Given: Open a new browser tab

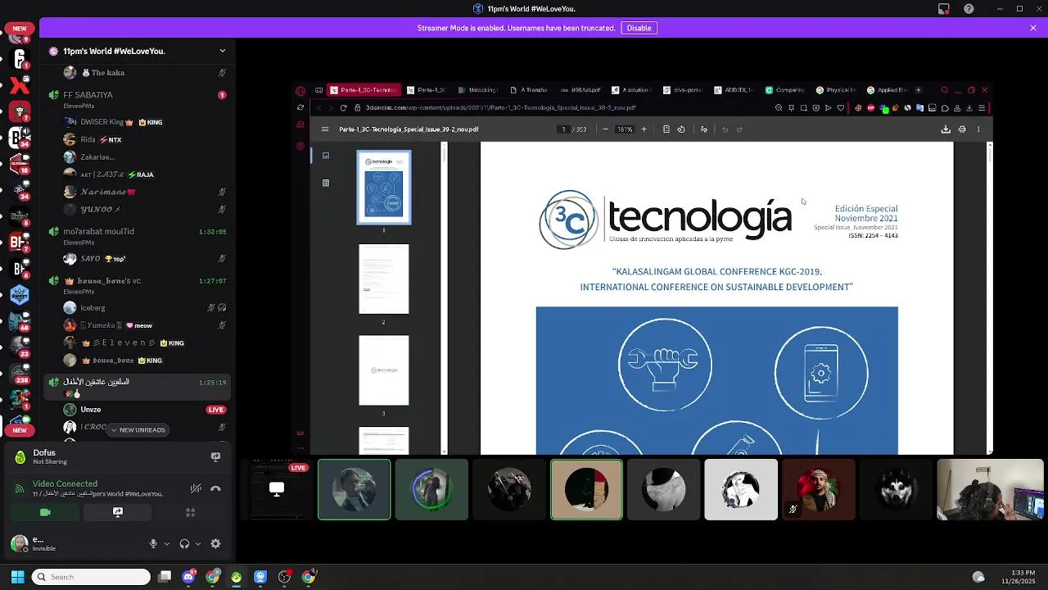Looking at the screenshot, I should coord(918,90).
